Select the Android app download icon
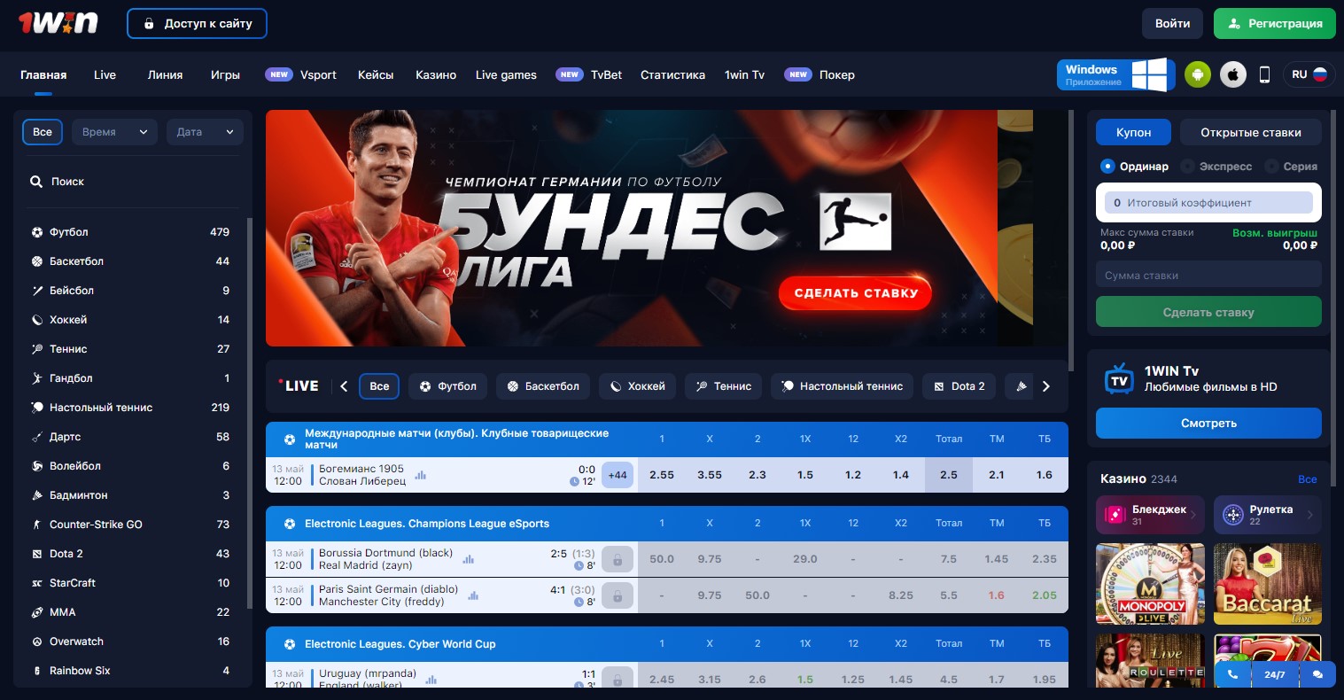 pyautogui.click(x=1197, y=74)
